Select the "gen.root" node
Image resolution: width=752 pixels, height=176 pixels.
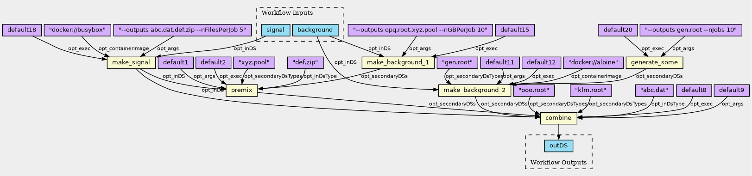(457, 63)
